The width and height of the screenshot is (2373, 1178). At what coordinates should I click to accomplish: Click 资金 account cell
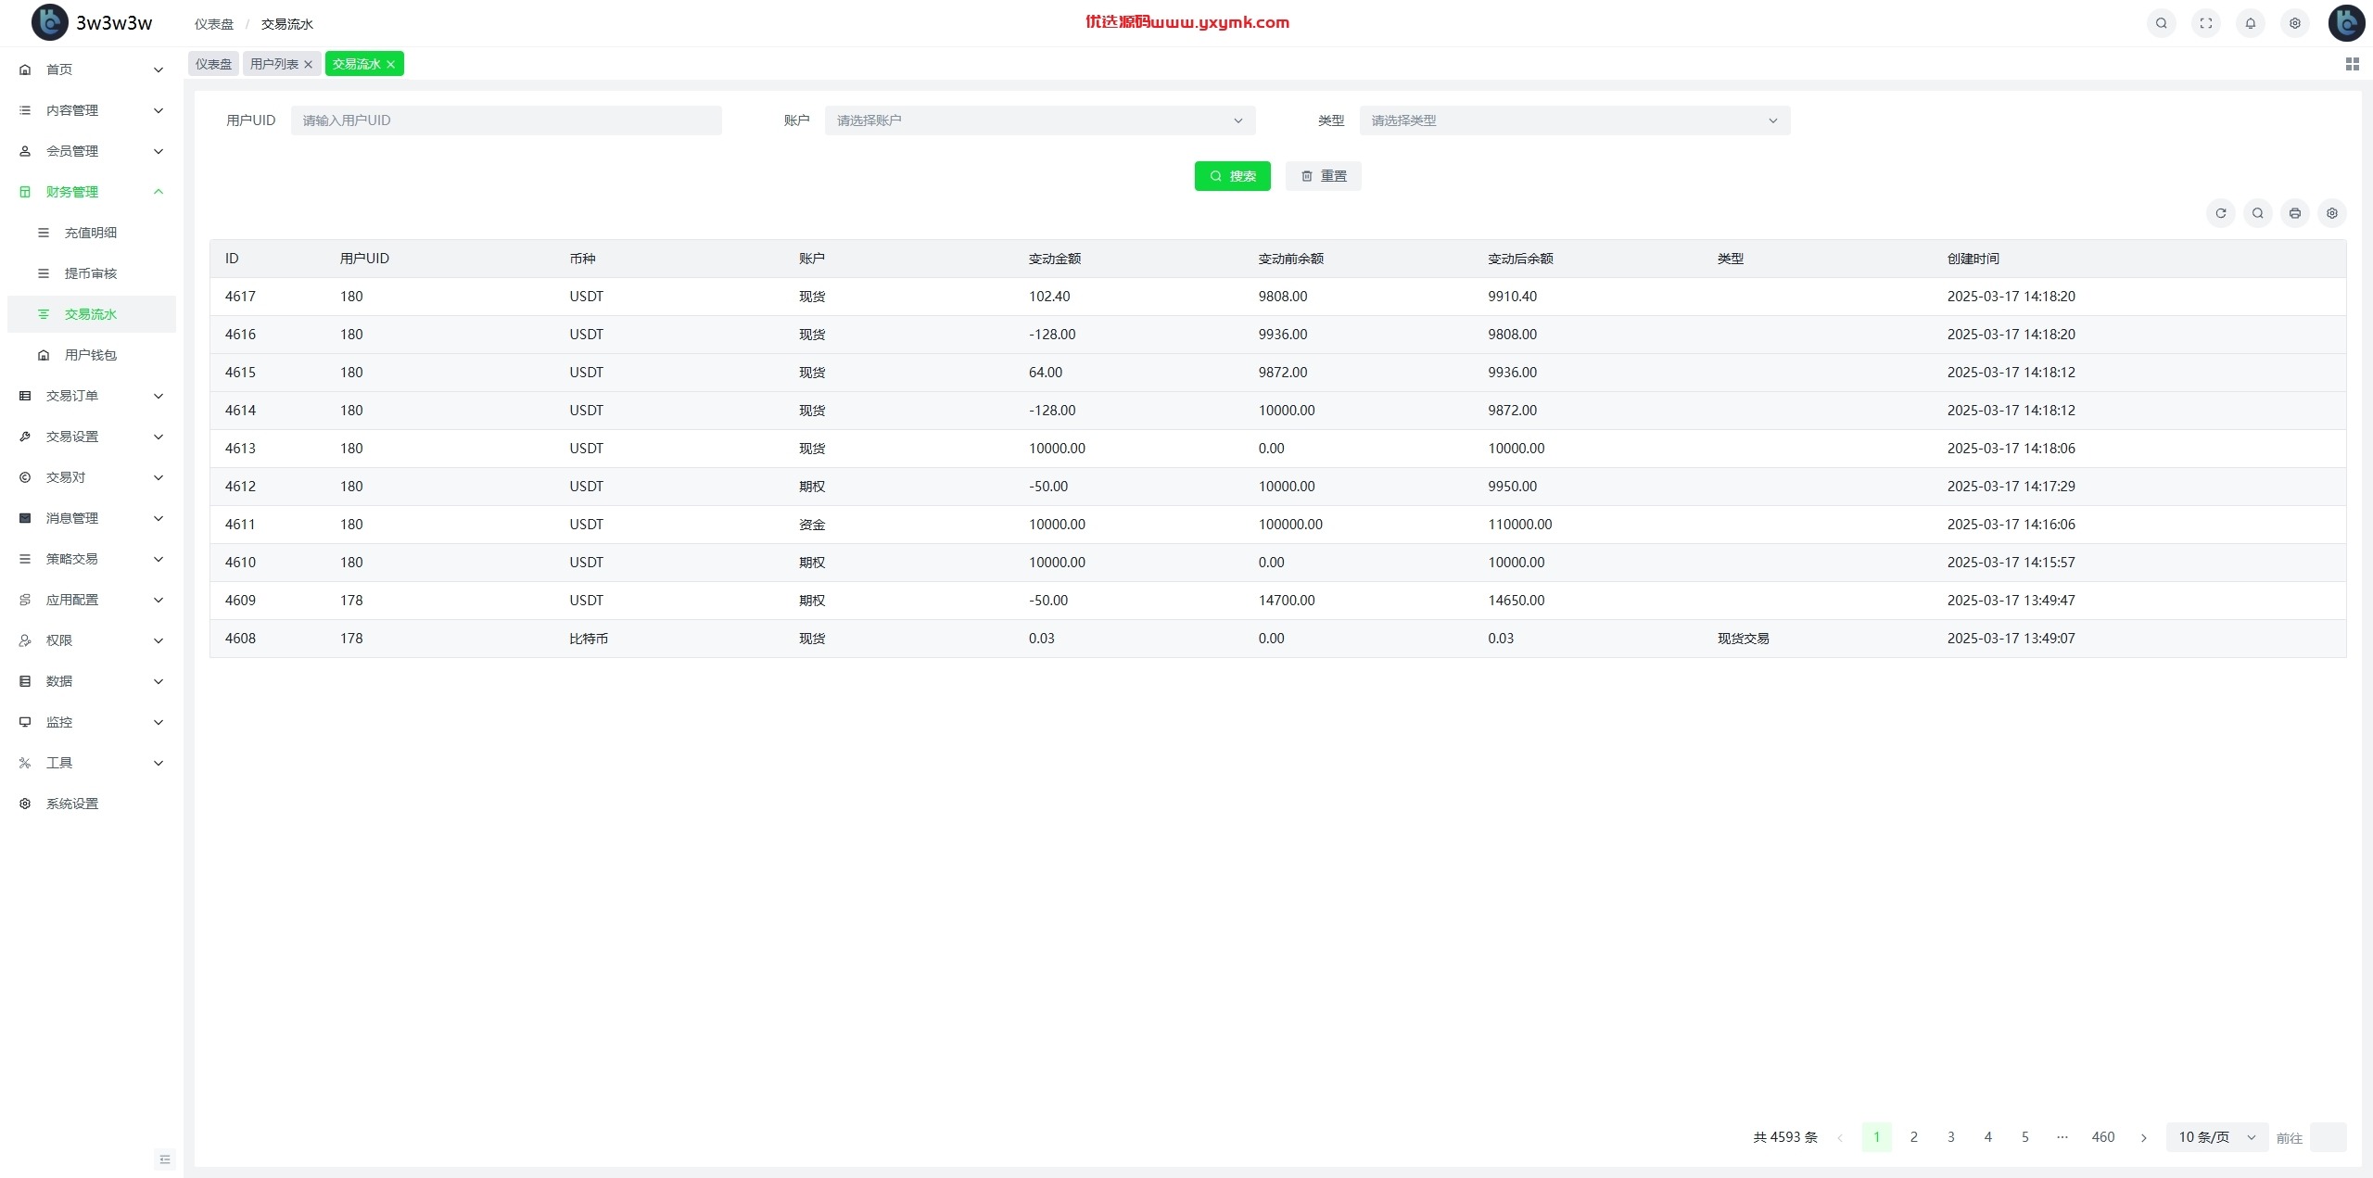[x=812, y=525]
